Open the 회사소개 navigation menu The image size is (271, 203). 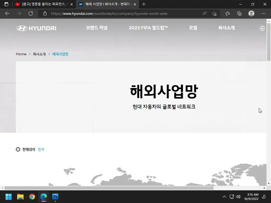(227, 28)
